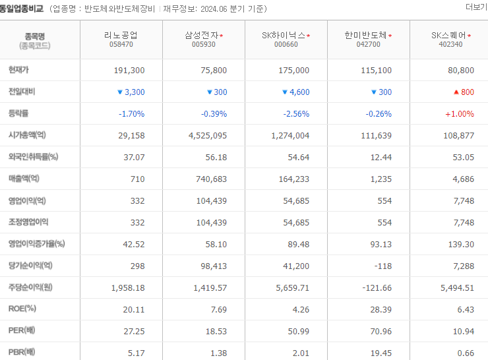
Task: Click PBR value 0.66
Action: [466, 353]
